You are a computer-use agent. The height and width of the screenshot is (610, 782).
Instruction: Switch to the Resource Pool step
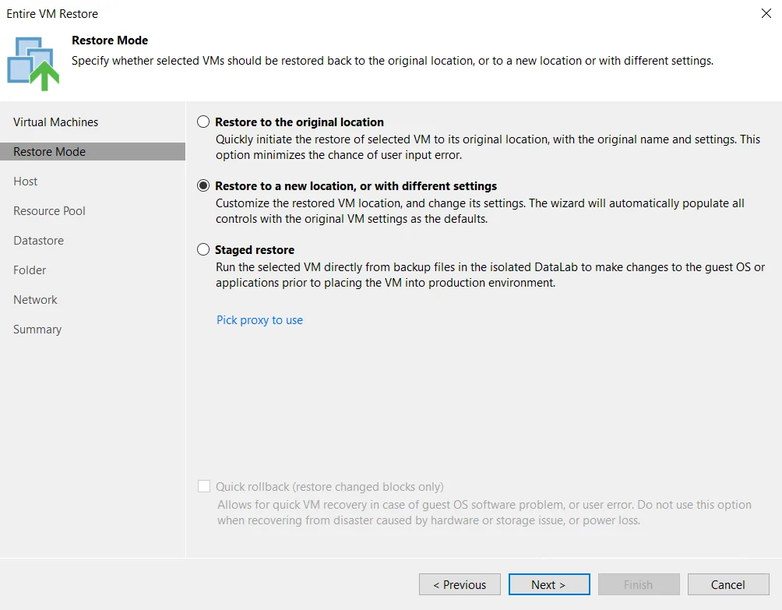[x=49, y=211]
